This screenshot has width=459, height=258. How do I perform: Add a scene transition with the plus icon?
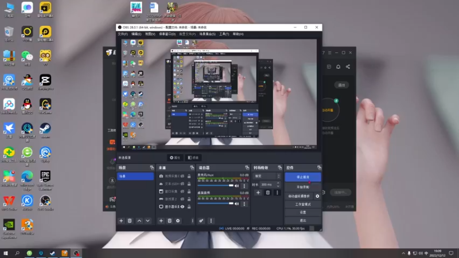258,193
